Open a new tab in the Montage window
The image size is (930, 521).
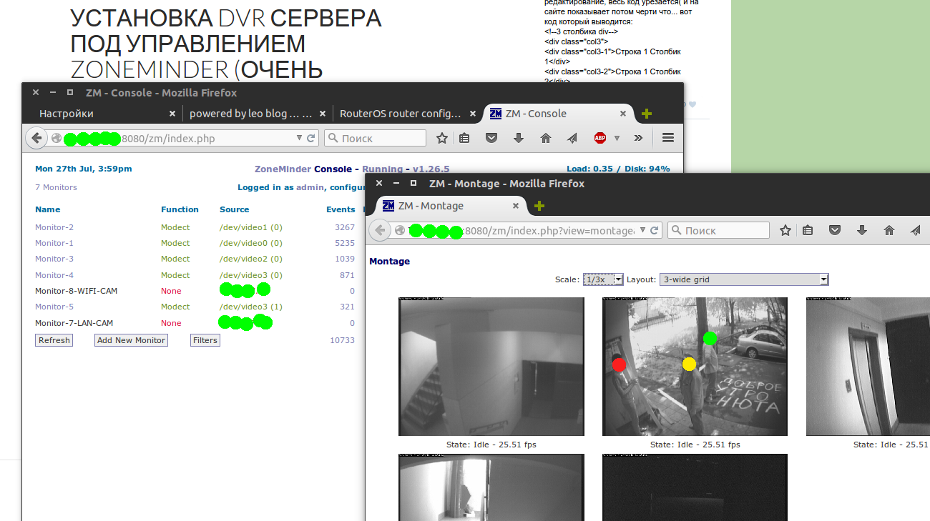[x=539, y=206]
